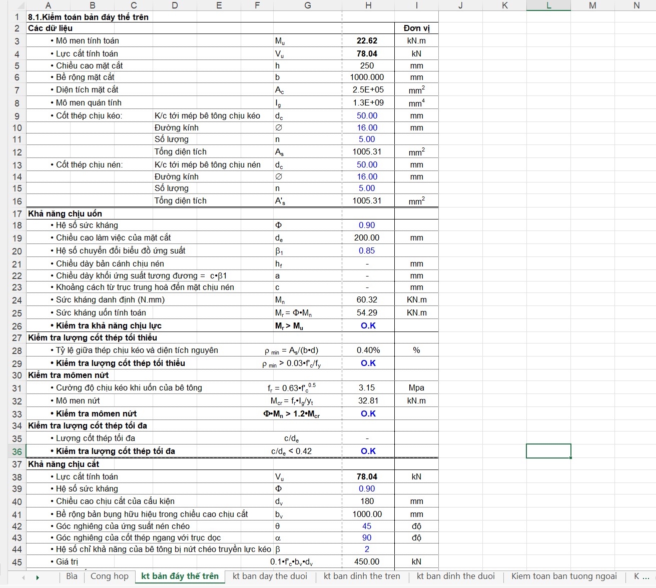
Task: Click the previous sheet navigation arrow
Action: [23, 577]
